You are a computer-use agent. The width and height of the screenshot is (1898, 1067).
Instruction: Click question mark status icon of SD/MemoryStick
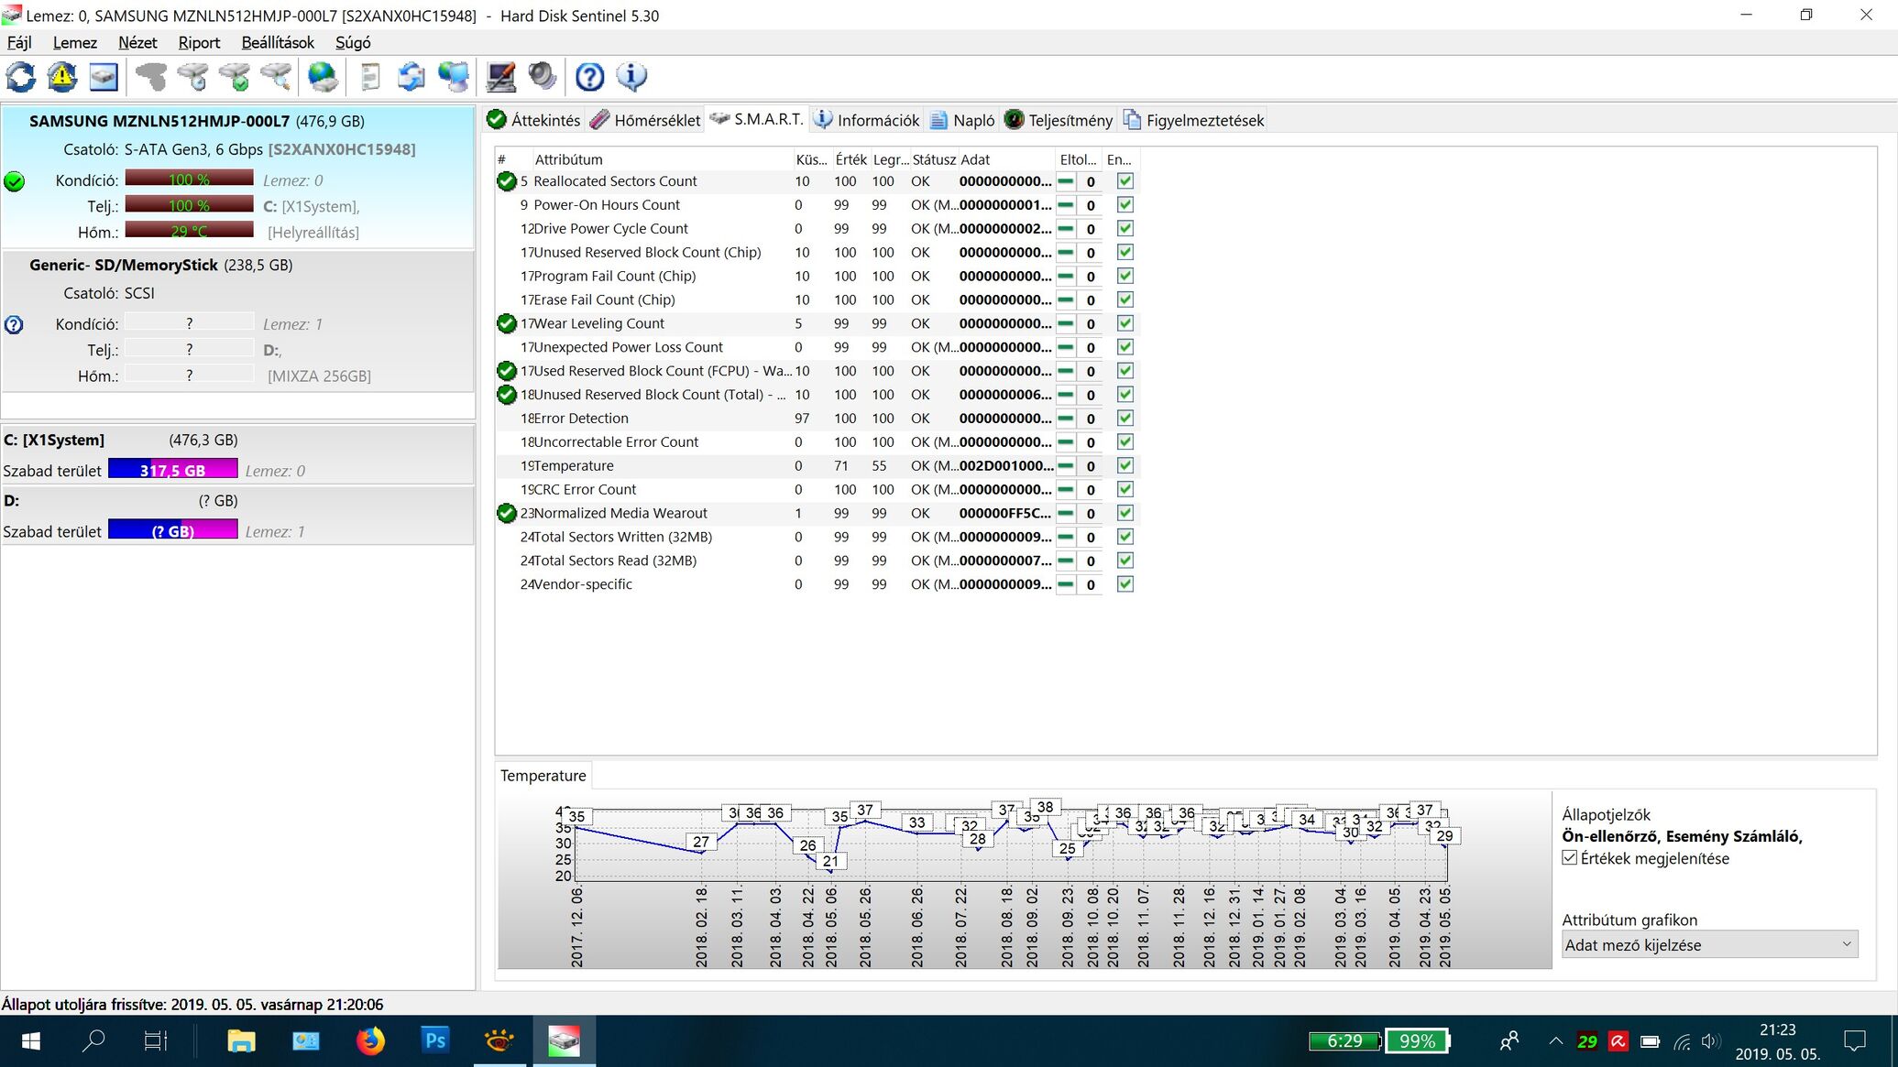tap(14, 324)
